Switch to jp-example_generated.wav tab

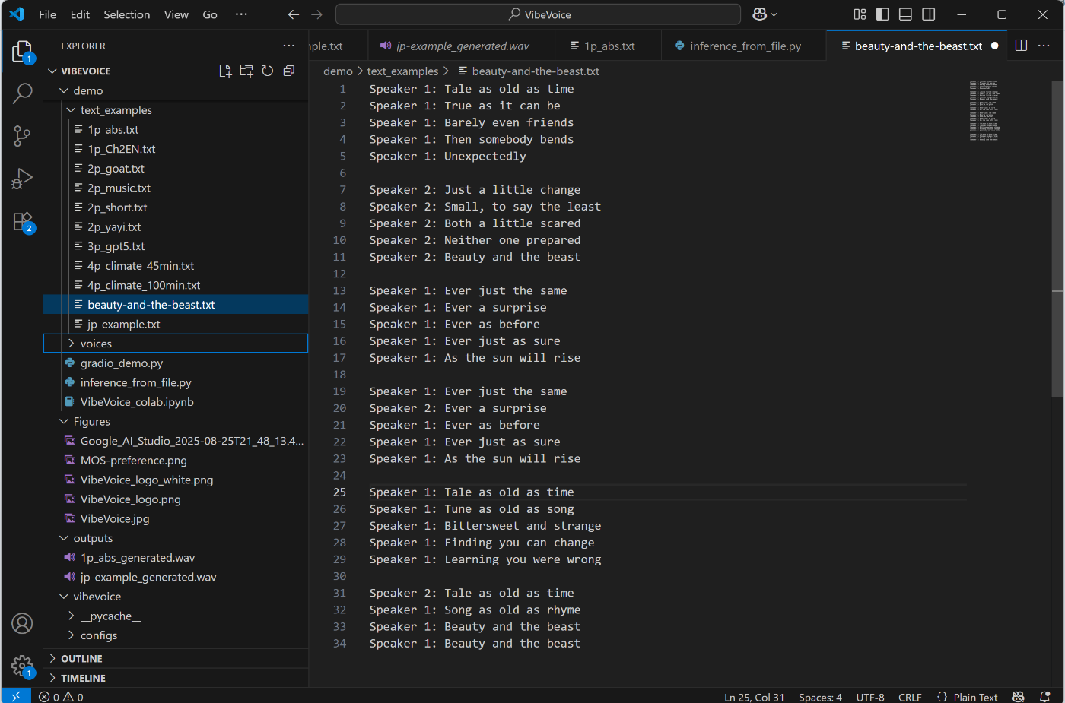[x=463, y=46]
